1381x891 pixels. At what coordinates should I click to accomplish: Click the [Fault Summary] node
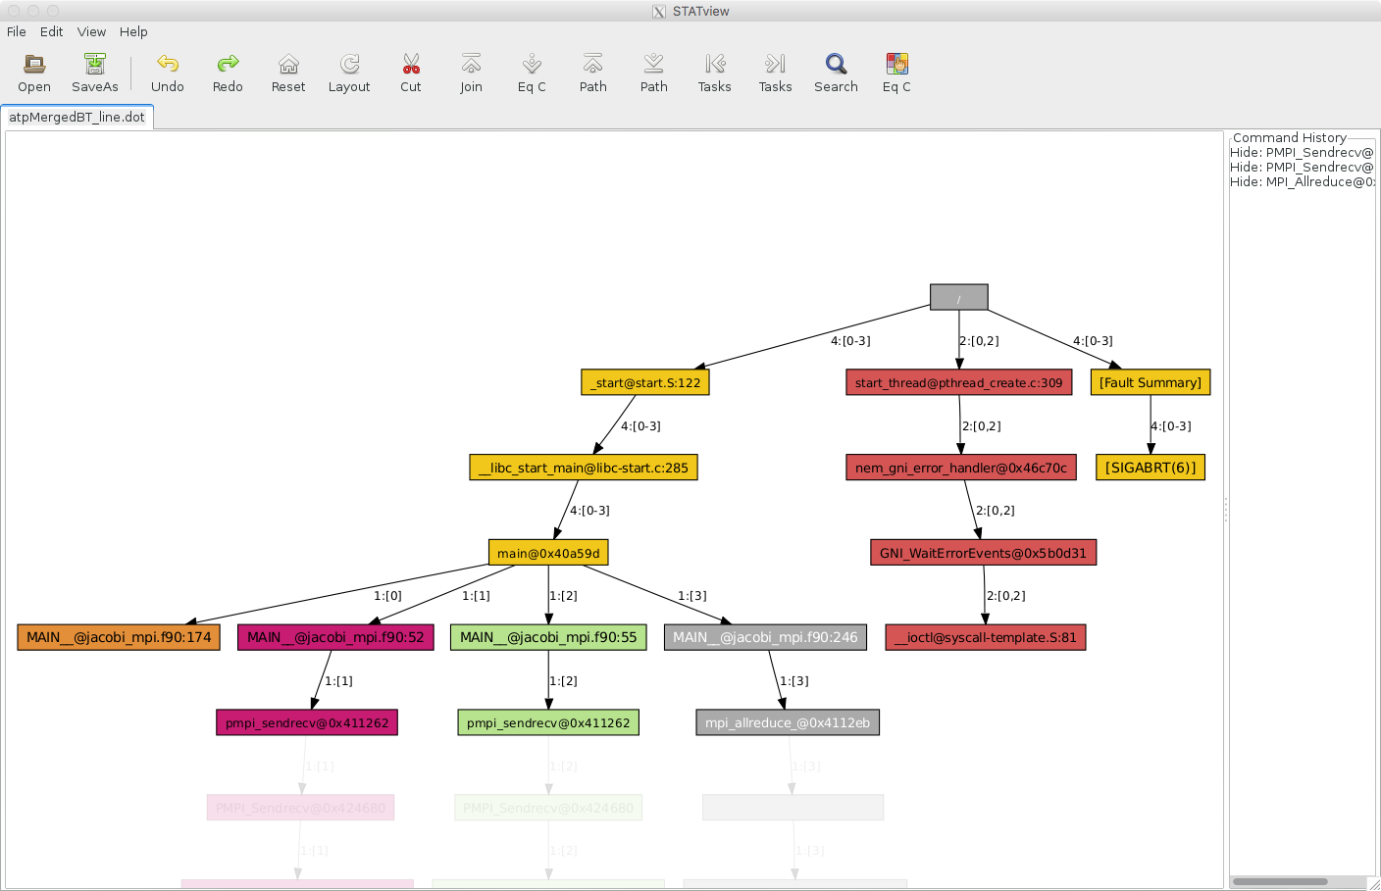tap(1150, 381)
